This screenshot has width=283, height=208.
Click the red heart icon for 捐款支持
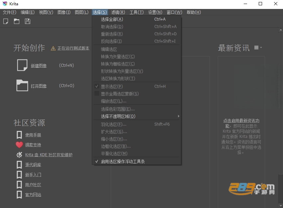point(19,145)
